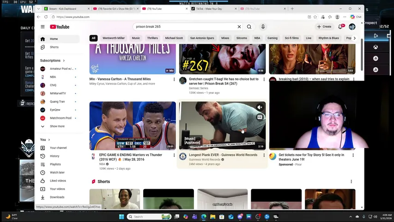Select the Gaming chip
The width and height of the screenshot is (394, 222).
[273, 38]
